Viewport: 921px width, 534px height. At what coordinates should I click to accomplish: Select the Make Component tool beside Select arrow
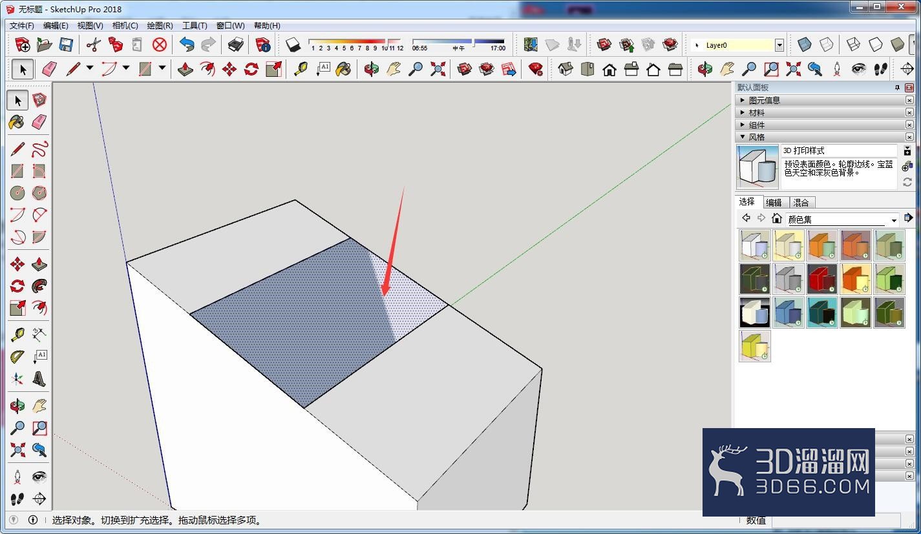coord(39,100)
